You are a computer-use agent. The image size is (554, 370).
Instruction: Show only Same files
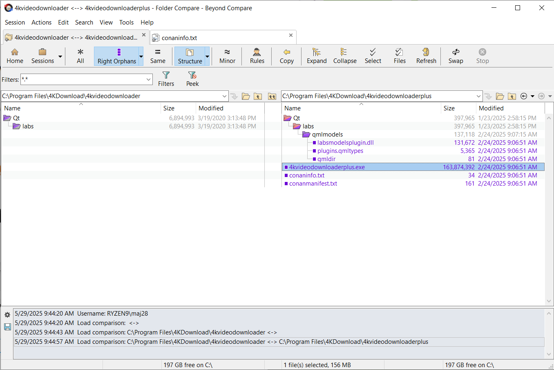pyautogui.click(x=158, y=56)
